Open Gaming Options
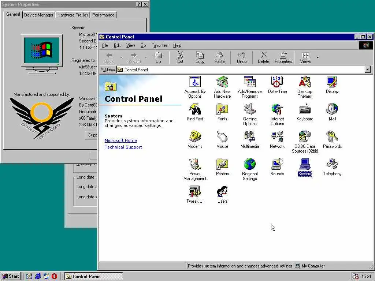The image size is (375, 281). point(250,115)
